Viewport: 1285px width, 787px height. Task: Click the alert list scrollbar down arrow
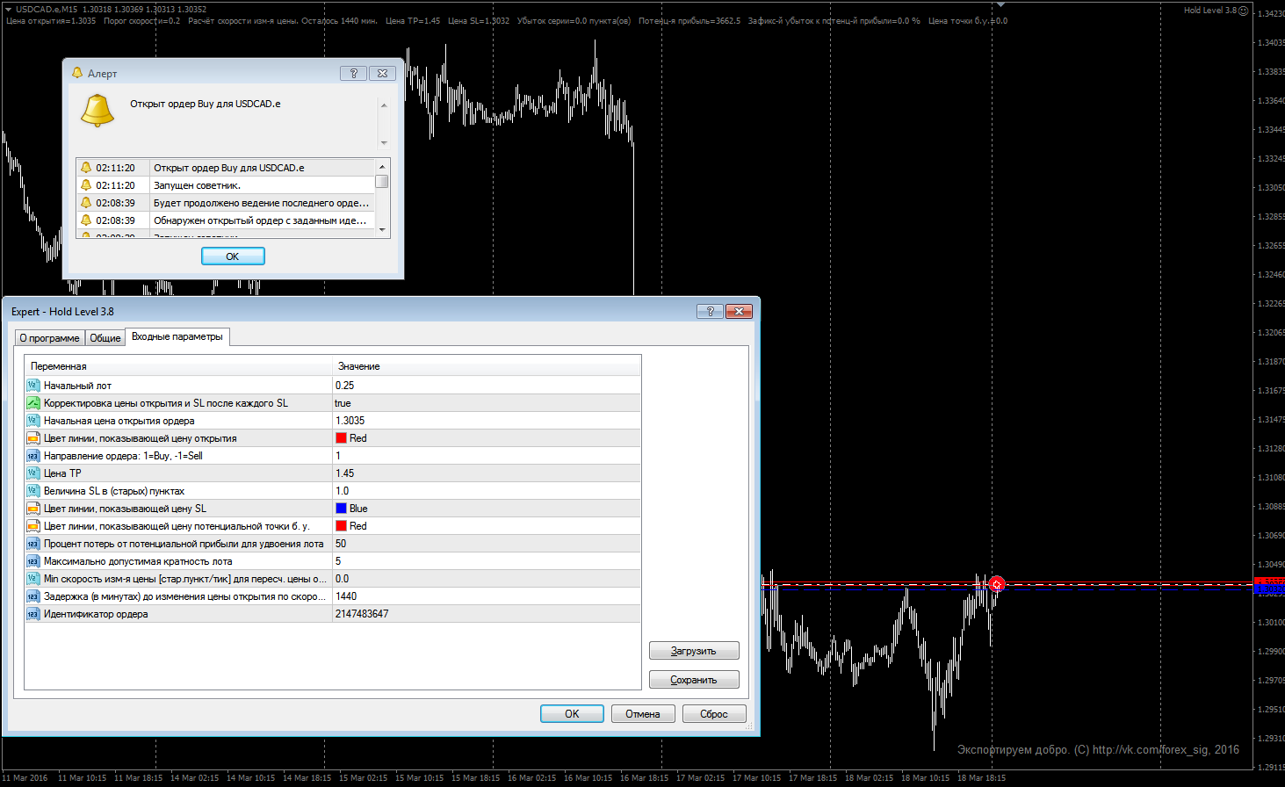382,229
